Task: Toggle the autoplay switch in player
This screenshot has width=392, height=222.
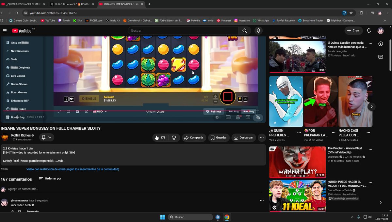Action: pos(217,117)
